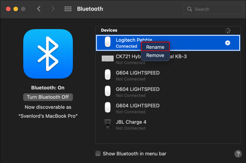Select the Logitech Pebble device name

click(x=134, y=40)
